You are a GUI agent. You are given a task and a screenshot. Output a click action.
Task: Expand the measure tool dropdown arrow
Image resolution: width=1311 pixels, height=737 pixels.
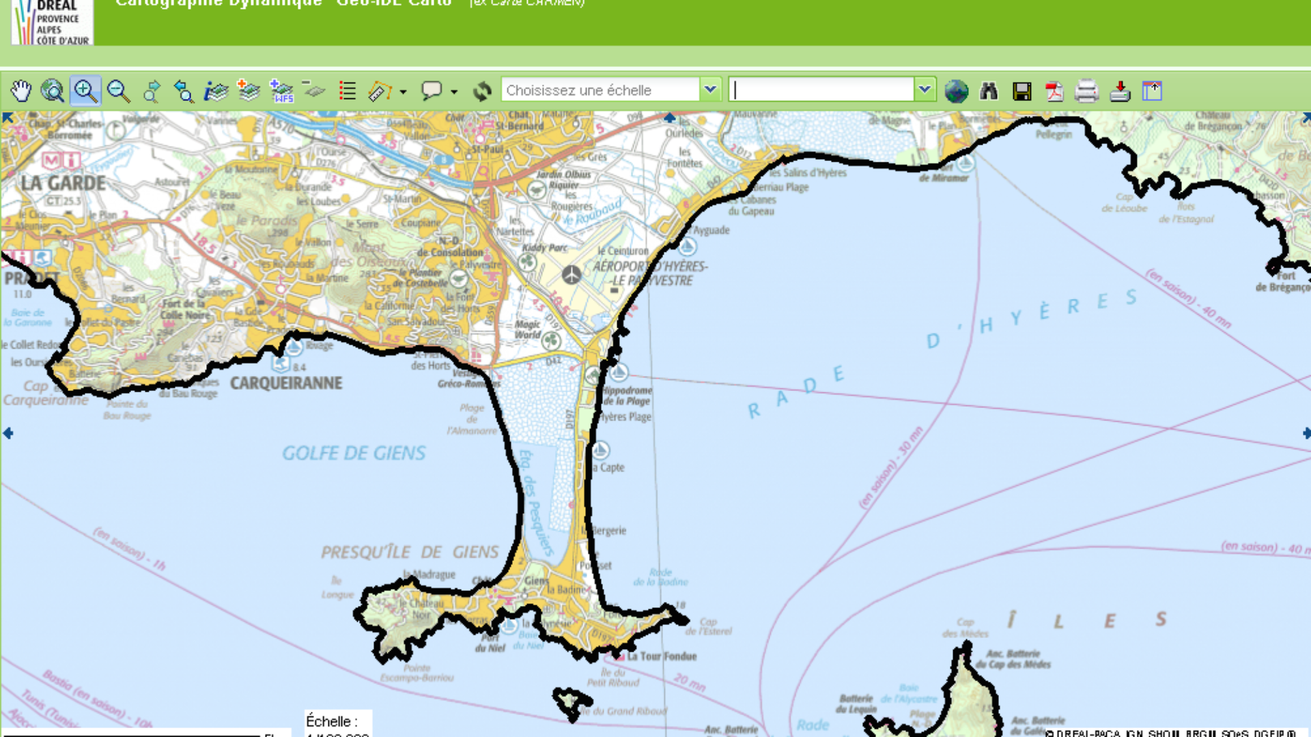[x=404, y=91]
